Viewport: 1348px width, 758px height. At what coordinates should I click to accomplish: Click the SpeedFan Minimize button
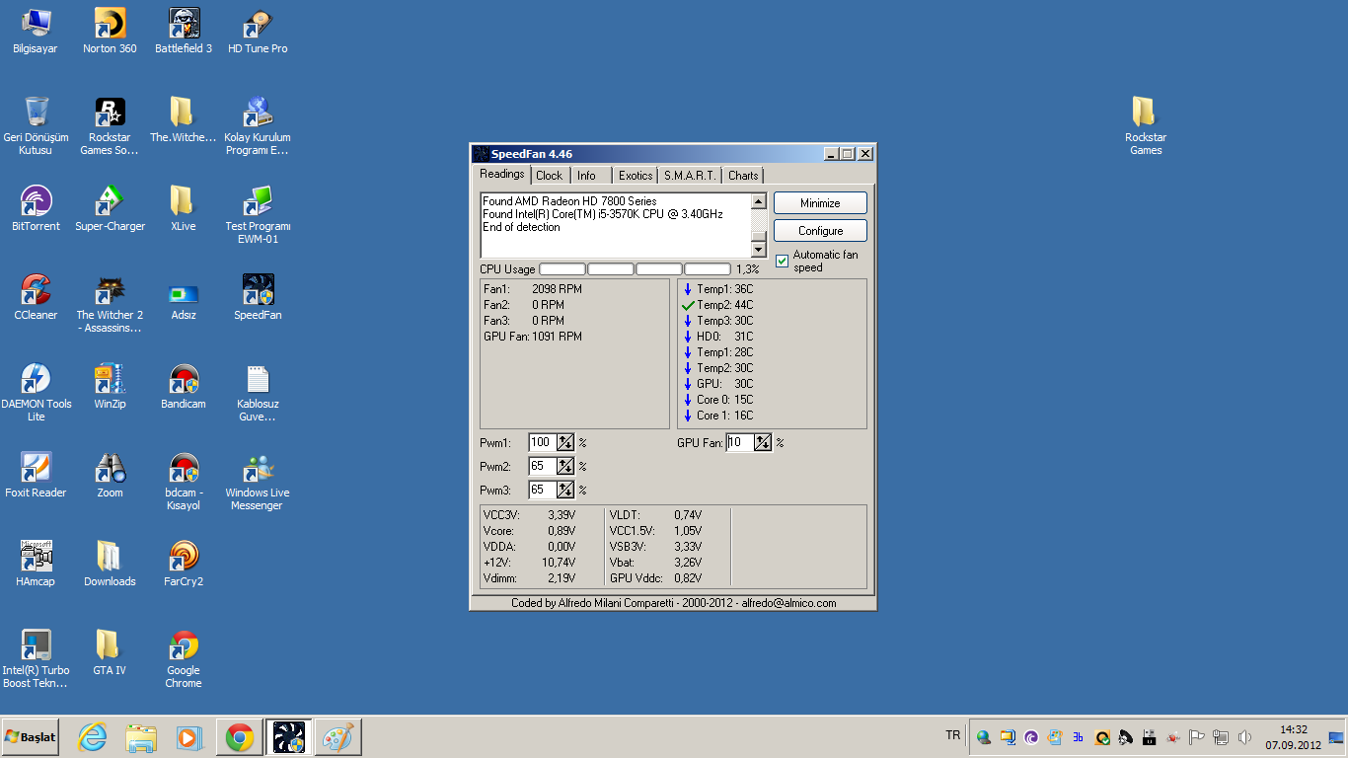[x=820, y=203]
